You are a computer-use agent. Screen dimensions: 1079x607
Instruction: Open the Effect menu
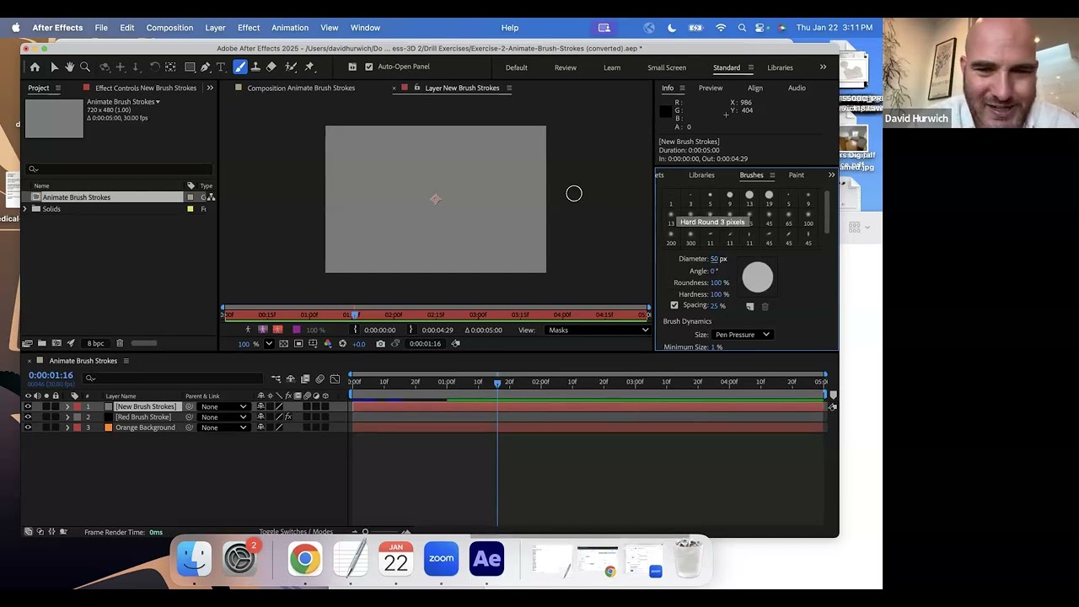point(249,28)
